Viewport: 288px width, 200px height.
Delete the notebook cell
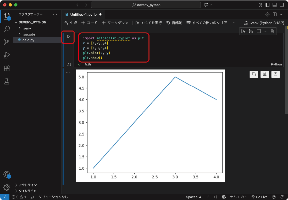click(272, 31)
